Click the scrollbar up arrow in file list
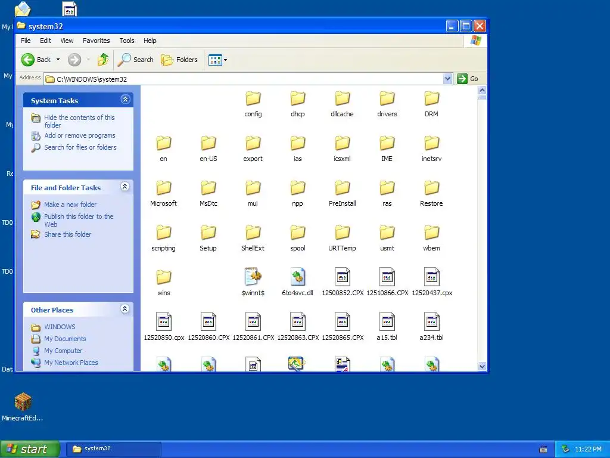The width and height of the screenshot is (610, 458). pyautogui.click(x=482, y=91)
